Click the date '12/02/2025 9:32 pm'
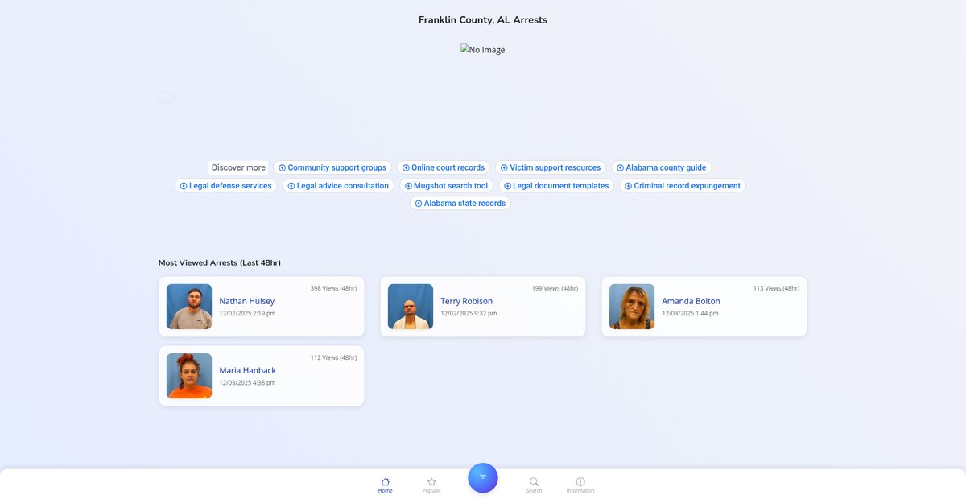Image resolution: width=966 pixels, height=499 pixels. [x=469, y=313]
